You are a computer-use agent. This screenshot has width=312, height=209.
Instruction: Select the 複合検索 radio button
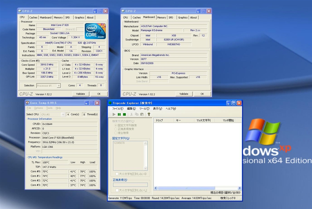pos(115,133)
